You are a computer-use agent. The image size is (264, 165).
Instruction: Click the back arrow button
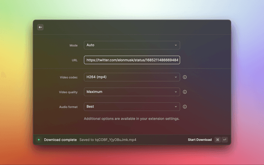40,27
